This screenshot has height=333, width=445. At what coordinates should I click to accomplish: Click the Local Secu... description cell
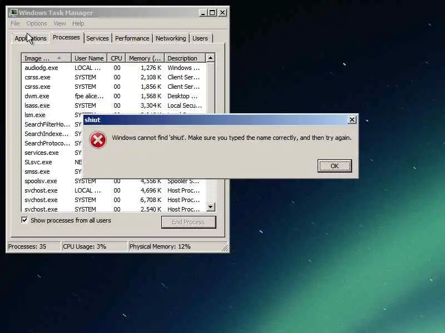(185, 105)
